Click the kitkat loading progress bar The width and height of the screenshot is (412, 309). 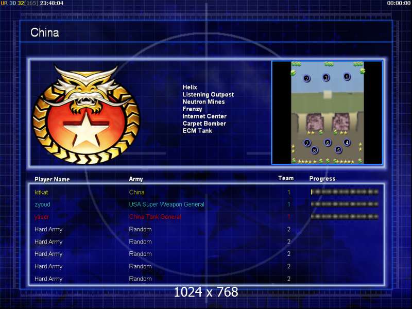345,192
